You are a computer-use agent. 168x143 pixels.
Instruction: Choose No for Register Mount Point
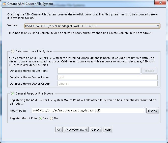click(x=51, y=118)
